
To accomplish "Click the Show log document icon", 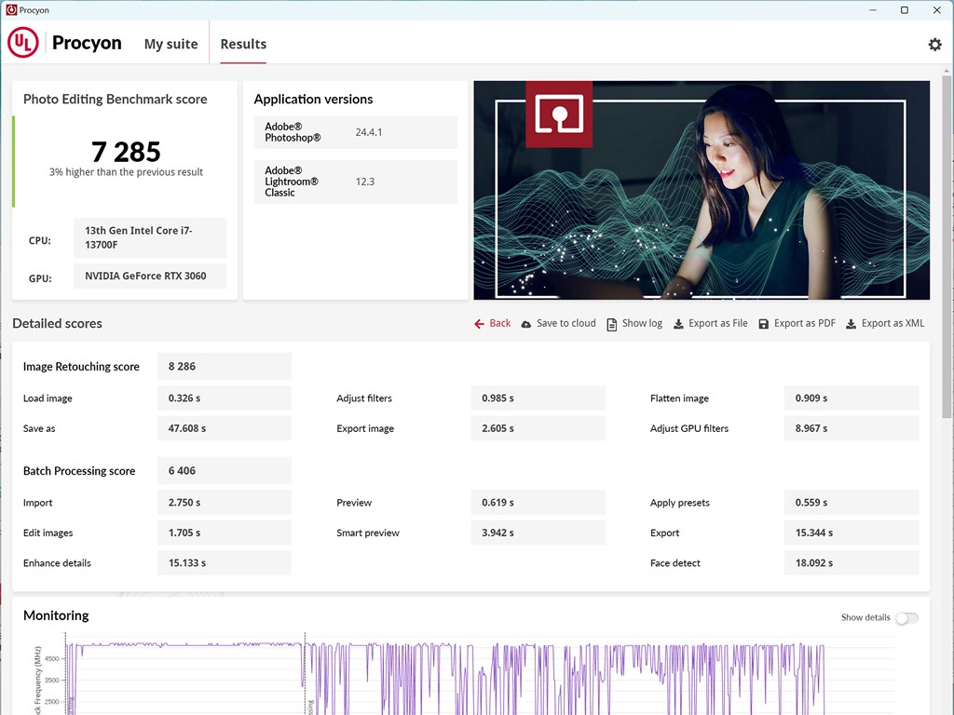I will click(612, 324).
